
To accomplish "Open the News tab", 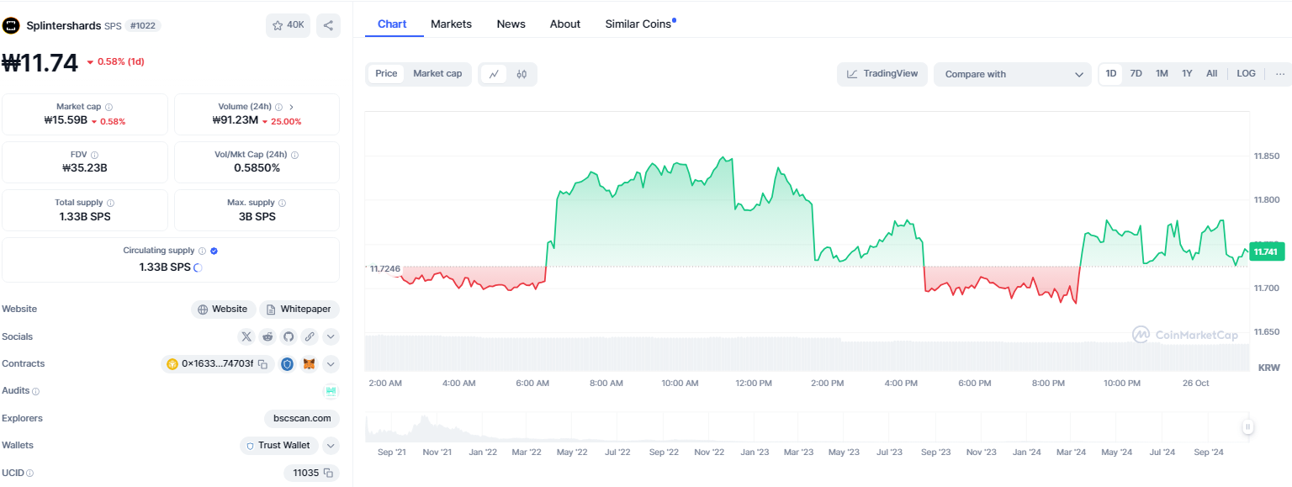I will point(511,24).
